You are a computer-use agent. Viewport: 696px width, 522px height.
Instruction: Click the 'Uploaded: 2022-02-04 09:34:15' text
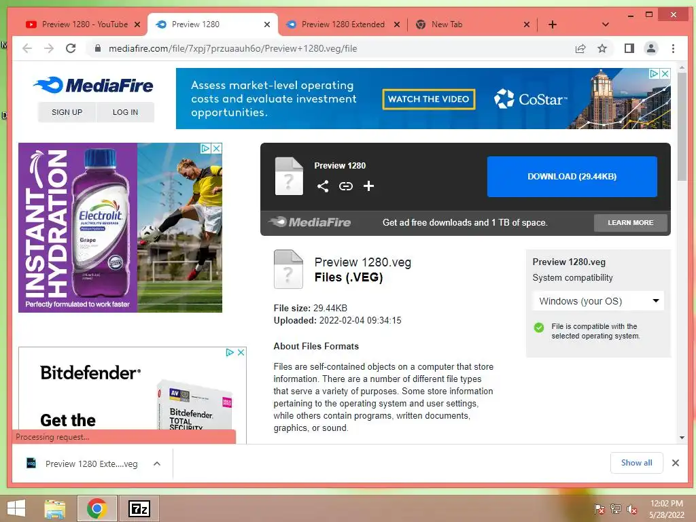click(x=337, y=321)
